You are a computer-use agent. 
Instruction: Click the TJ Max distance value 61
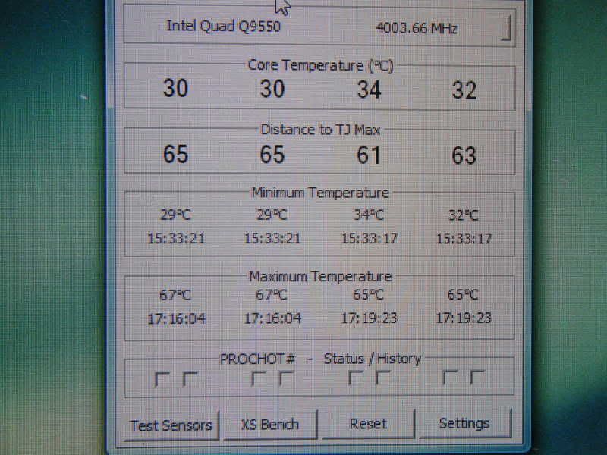pos(368,155)
